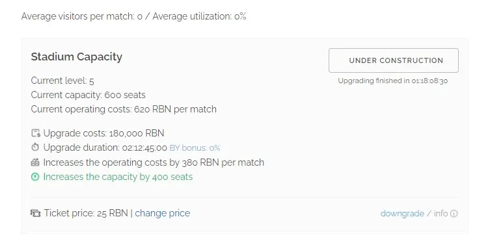Click the ticket icon beside Ticket price
Screen dimensions: 490x243
point(36,213)
